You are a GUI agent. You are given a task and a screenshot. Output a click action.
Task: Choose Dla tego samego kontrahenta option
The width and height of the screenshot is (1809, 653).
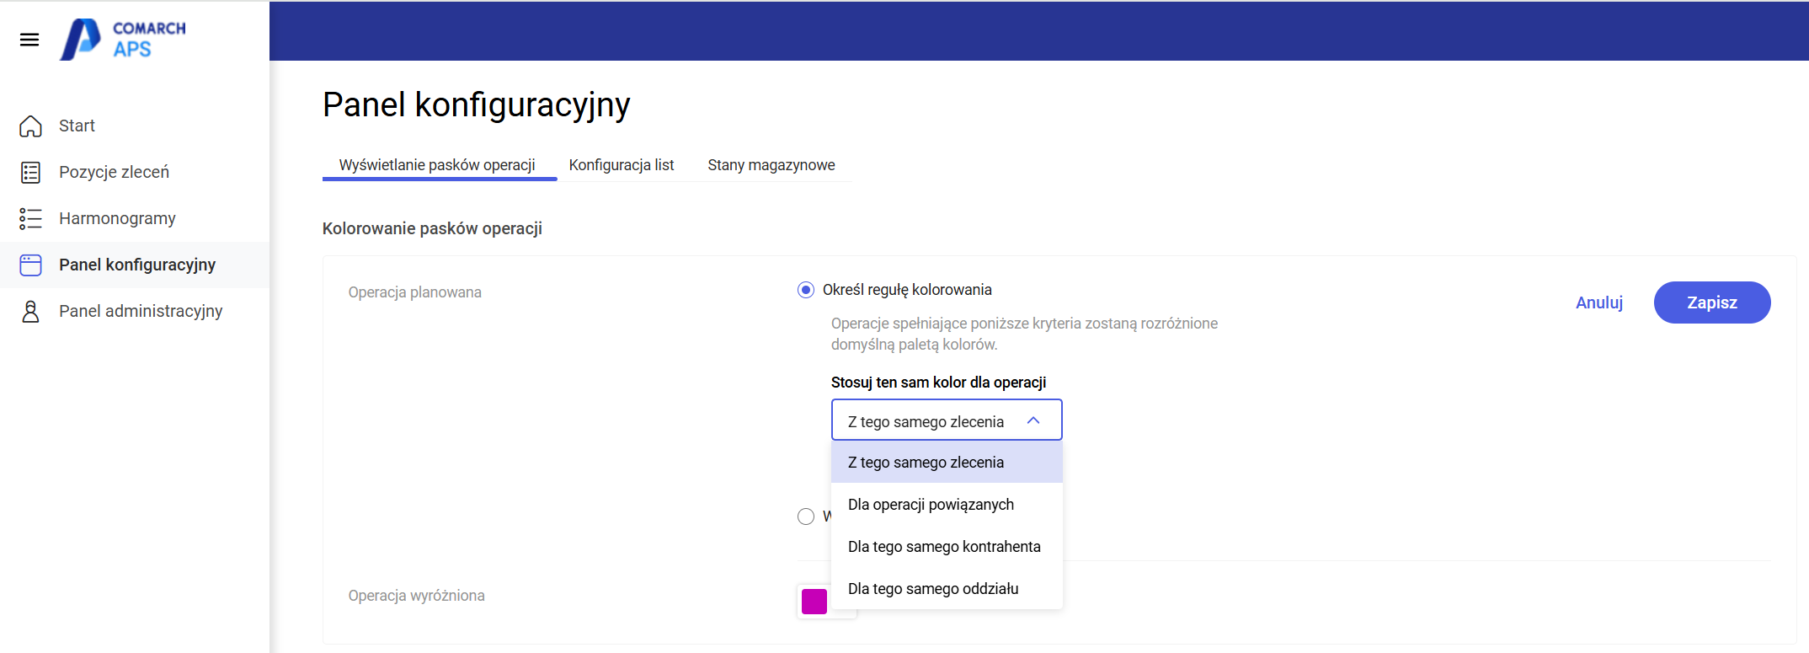pos(947,546)
